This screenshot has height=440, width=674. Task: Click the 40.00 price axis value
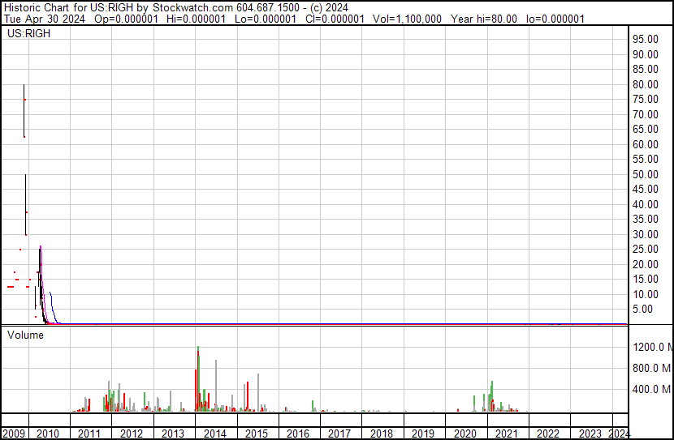pyautogui.click(x=646, y=204)
